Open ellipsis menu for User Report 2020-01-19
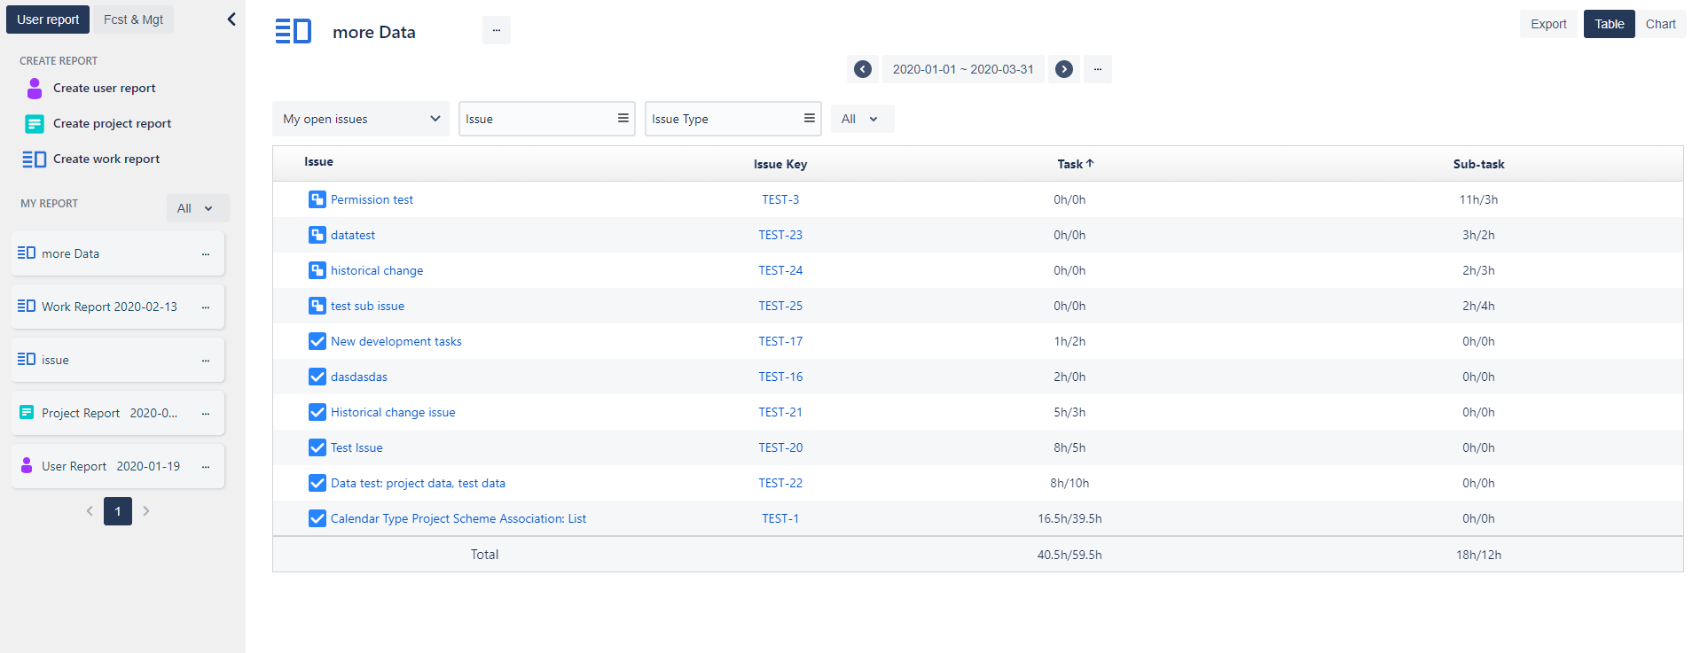1700x653 pixels. click(206, 467)
